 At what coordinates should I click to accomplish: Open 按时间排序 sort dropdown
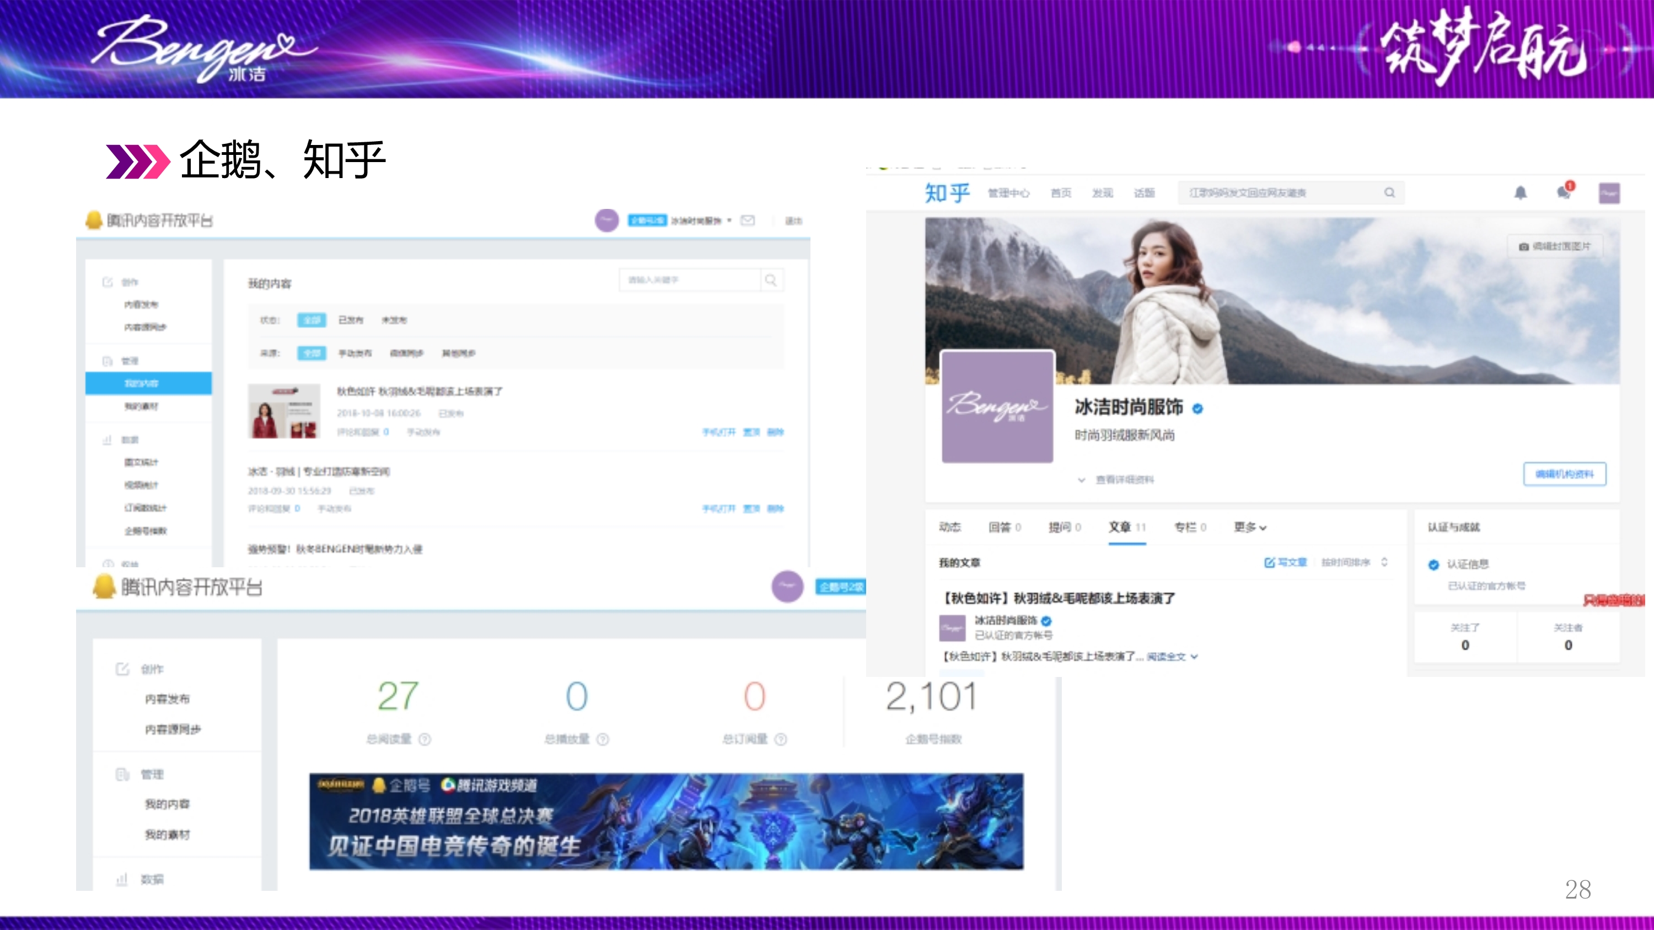[x=1354, y=562]
